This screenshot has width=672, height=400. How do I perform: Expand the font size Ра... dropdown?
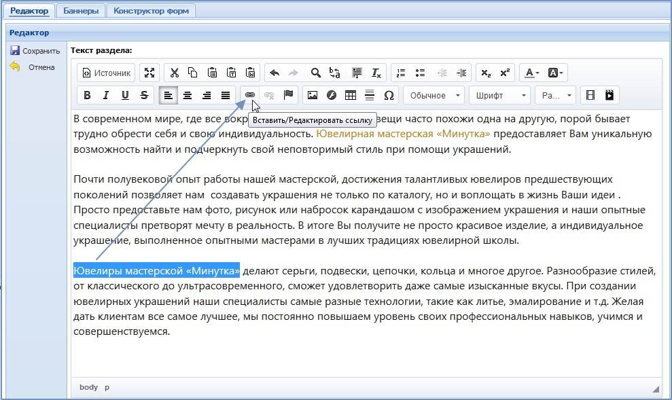pyautogui.click(x=556, y=95)
